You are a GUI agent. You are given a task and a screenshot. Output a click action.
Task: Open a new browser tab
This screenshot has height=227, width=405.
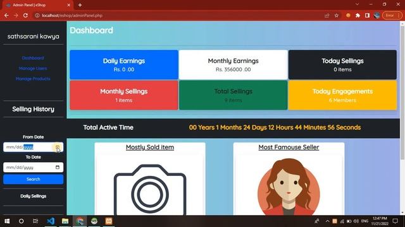pyautogui.click(x=80, y=5)
